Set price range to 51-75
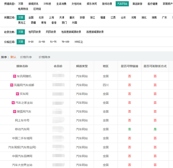 pos(53,42)
